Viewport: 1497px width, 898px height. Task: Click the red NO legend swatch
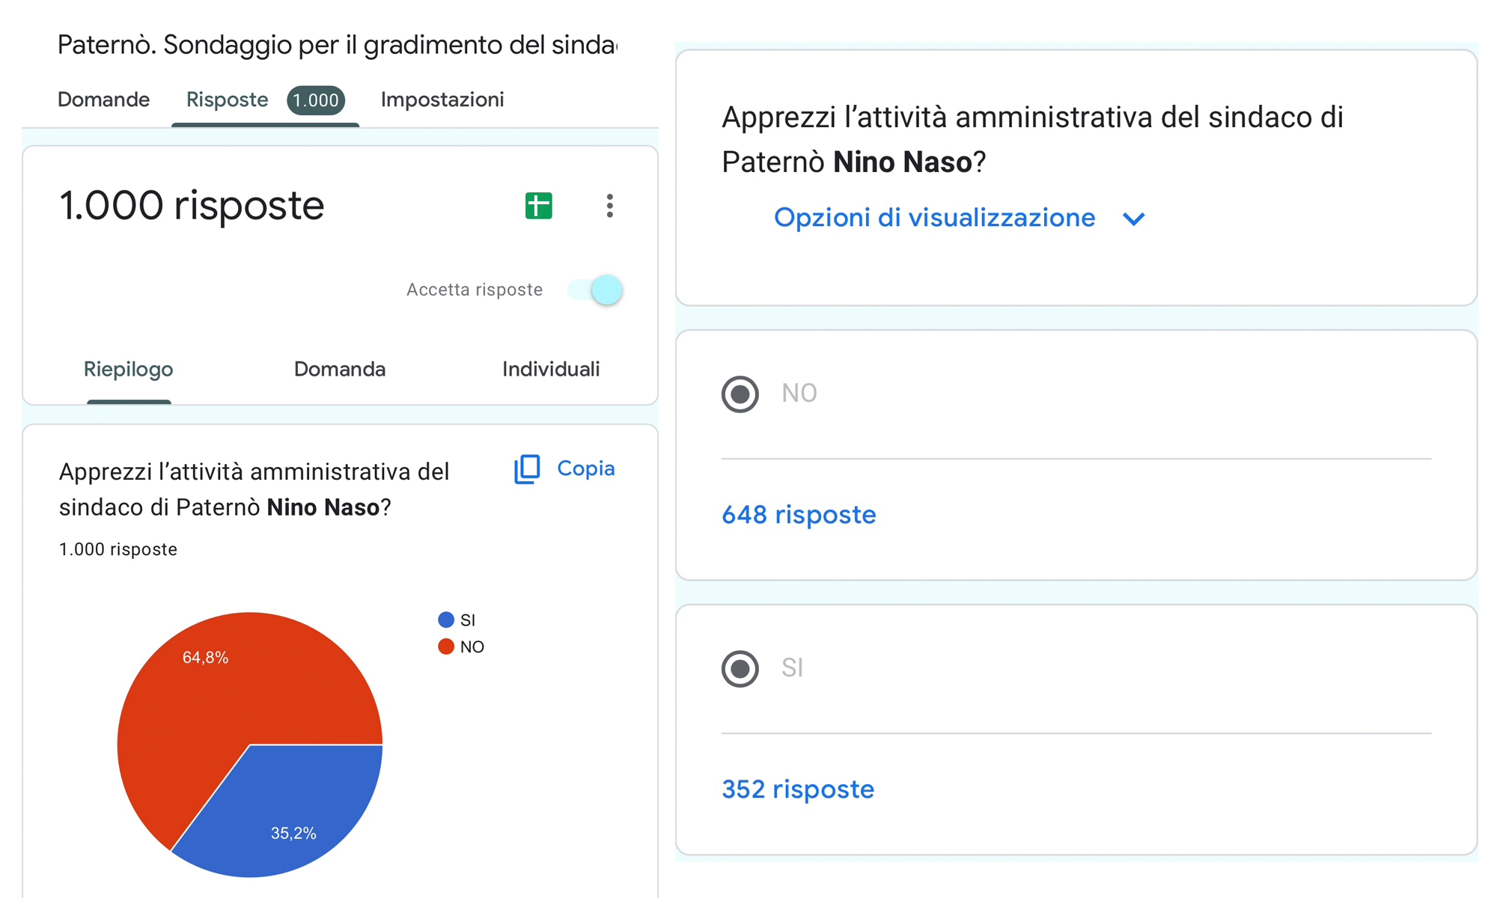446,647
